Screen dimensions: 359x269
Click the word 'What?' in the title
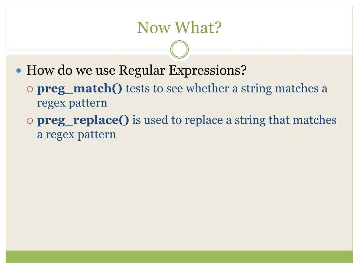coord(198,28)
